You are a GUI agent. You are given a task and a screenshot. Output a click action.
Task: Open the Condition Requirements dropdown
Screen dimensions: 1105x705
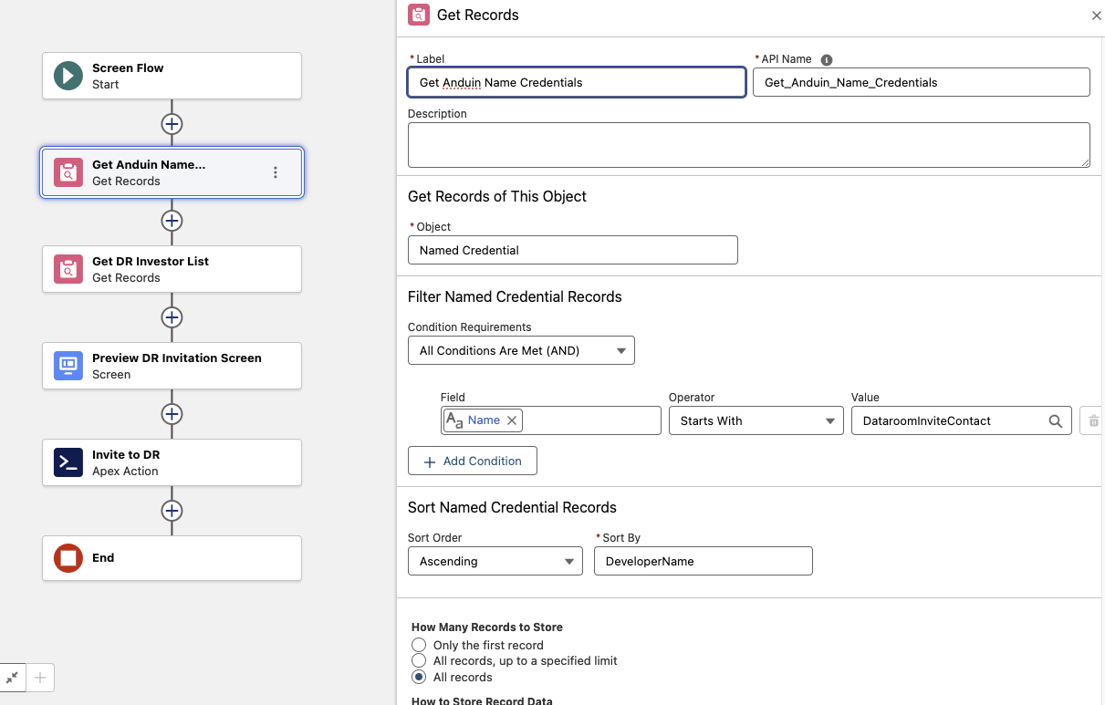click(x=521, y=350)
